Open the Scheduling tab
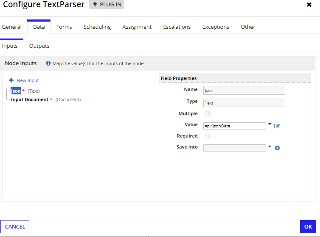 coord(97,27)
